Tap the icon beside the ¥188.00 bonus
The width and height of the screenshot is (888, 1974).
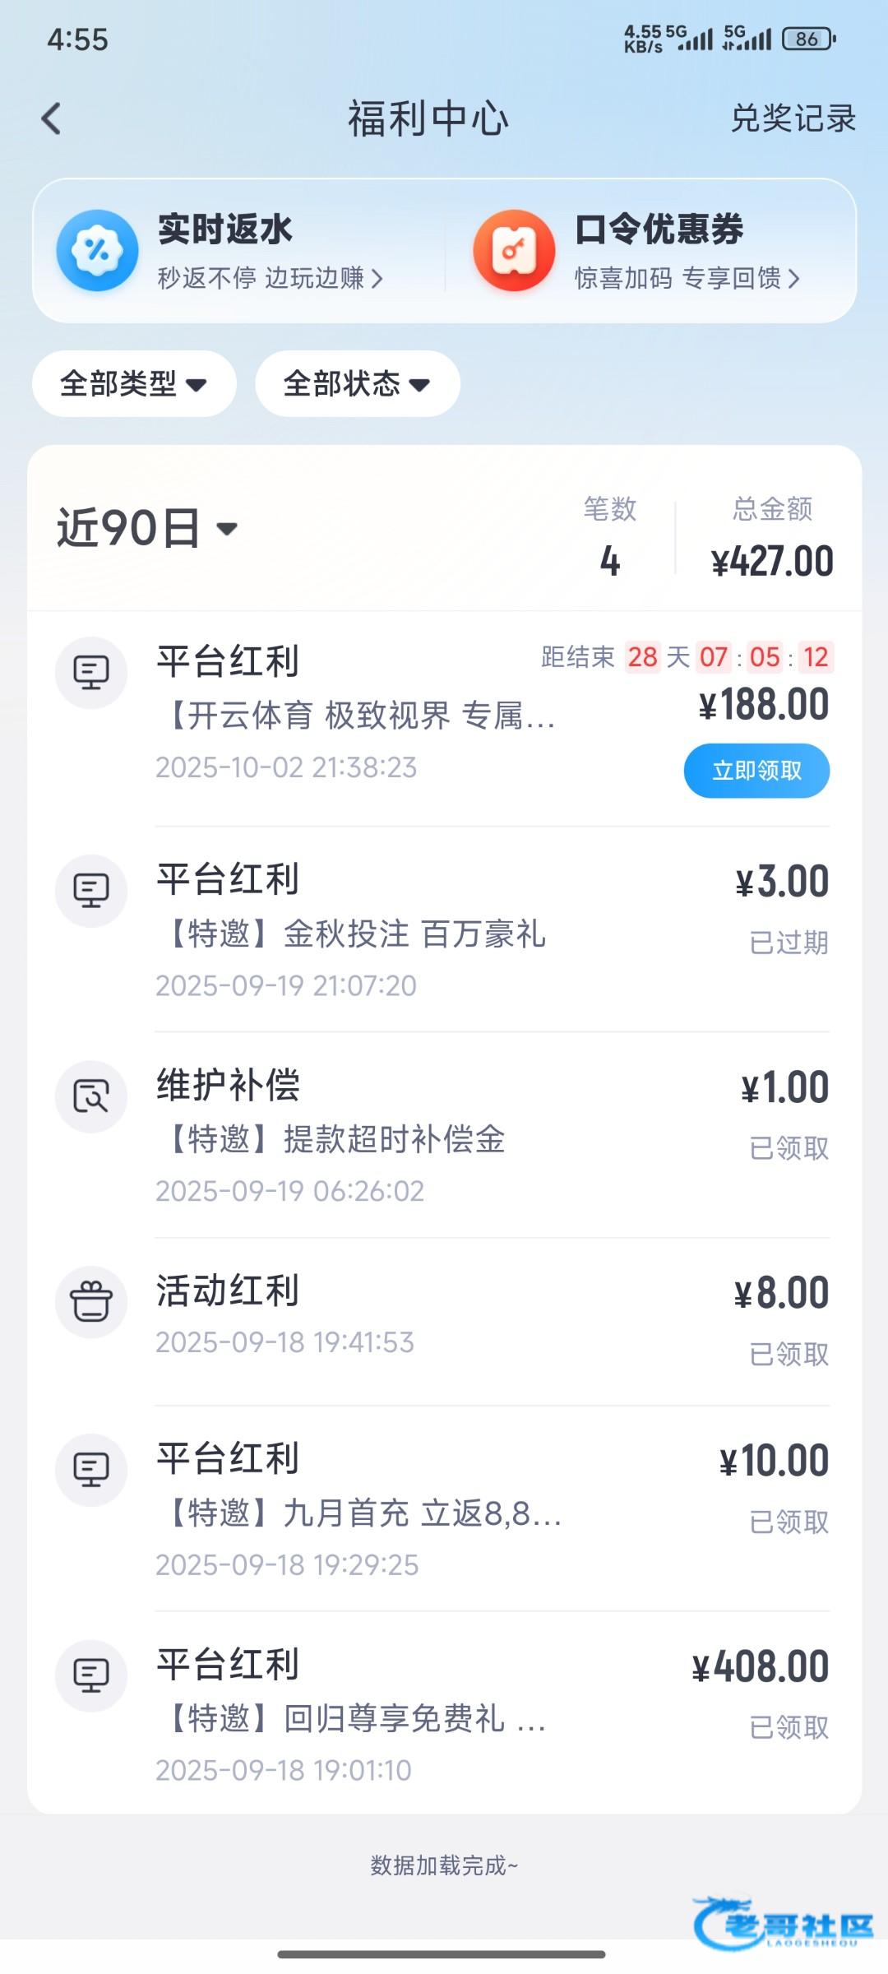coord(91,673)
